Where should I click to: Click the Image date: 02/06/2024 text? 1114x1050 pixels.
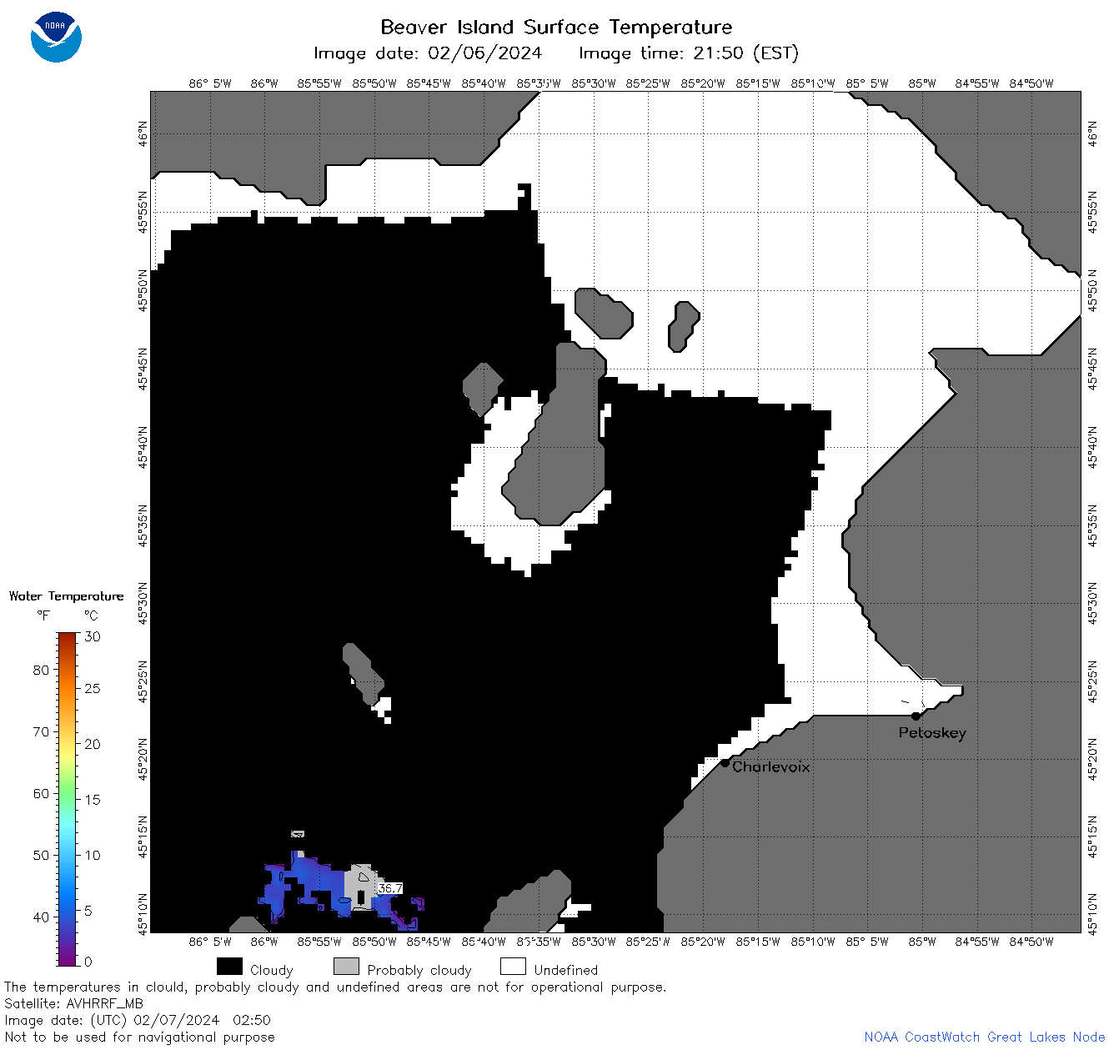(428, 53)
